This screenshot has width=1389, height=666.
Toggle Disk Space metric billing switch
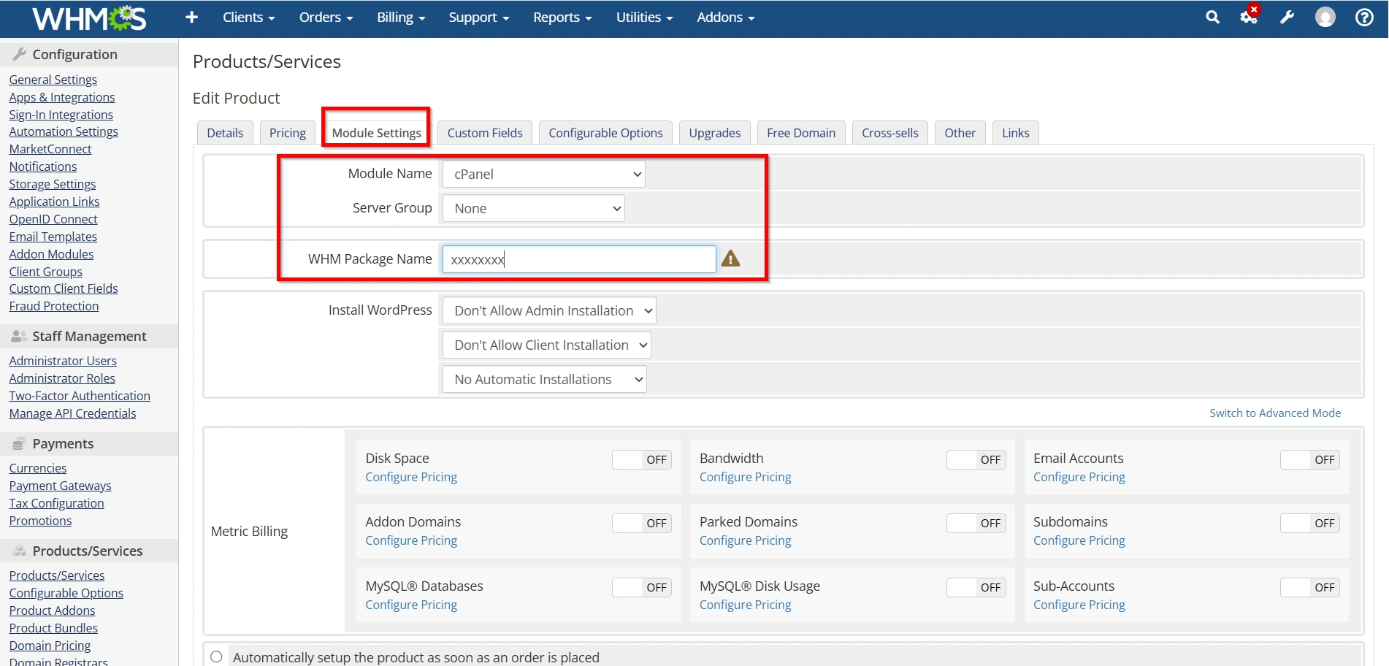(x=642, y=459)
